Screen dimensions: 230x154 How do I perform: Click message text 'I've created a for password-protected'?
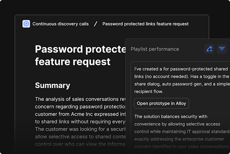181,69
